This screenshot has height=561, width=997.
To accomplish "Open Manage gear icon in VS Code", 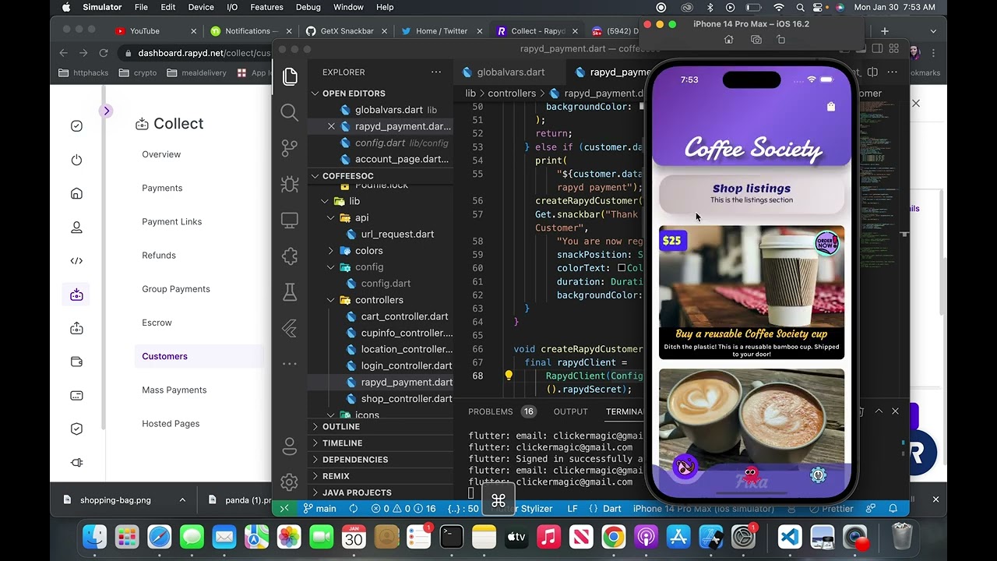I will pos(290,482).
